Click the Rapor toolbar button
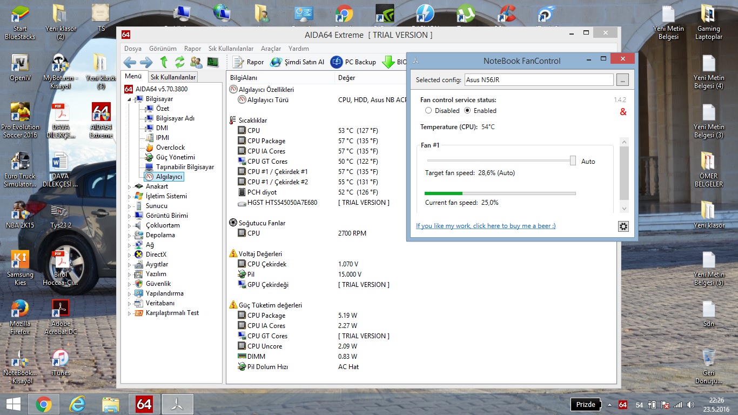 pyautogui.click(x=248, y=62)
